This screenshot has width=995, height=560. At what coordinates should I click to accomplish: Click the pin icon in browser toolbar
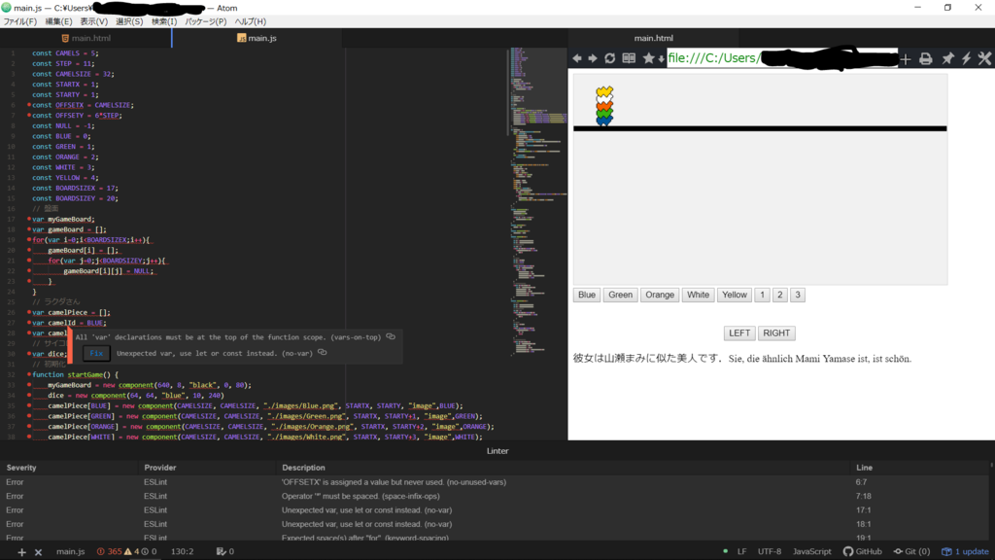947,59
